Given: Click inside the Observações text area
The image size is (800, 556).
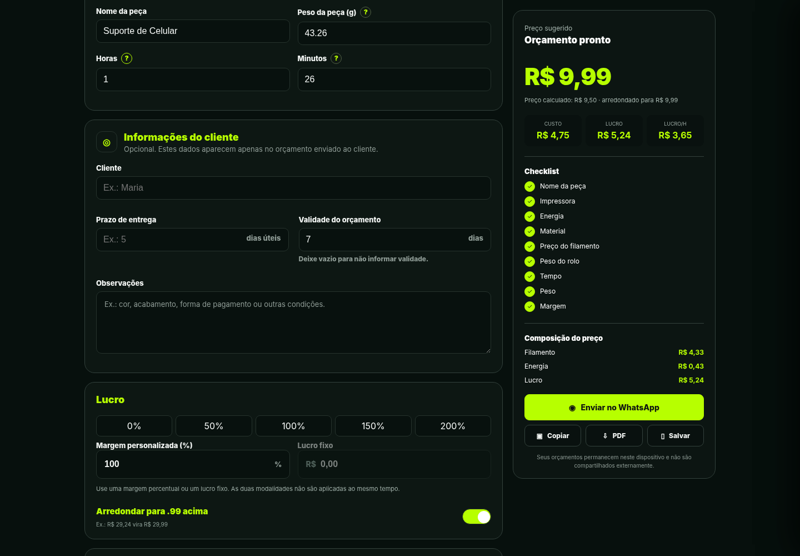Looking at the screenshot, I should pos(293,322).
